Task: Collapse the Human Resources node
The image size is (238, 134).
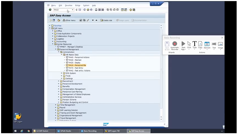Action: click(53, 44)
